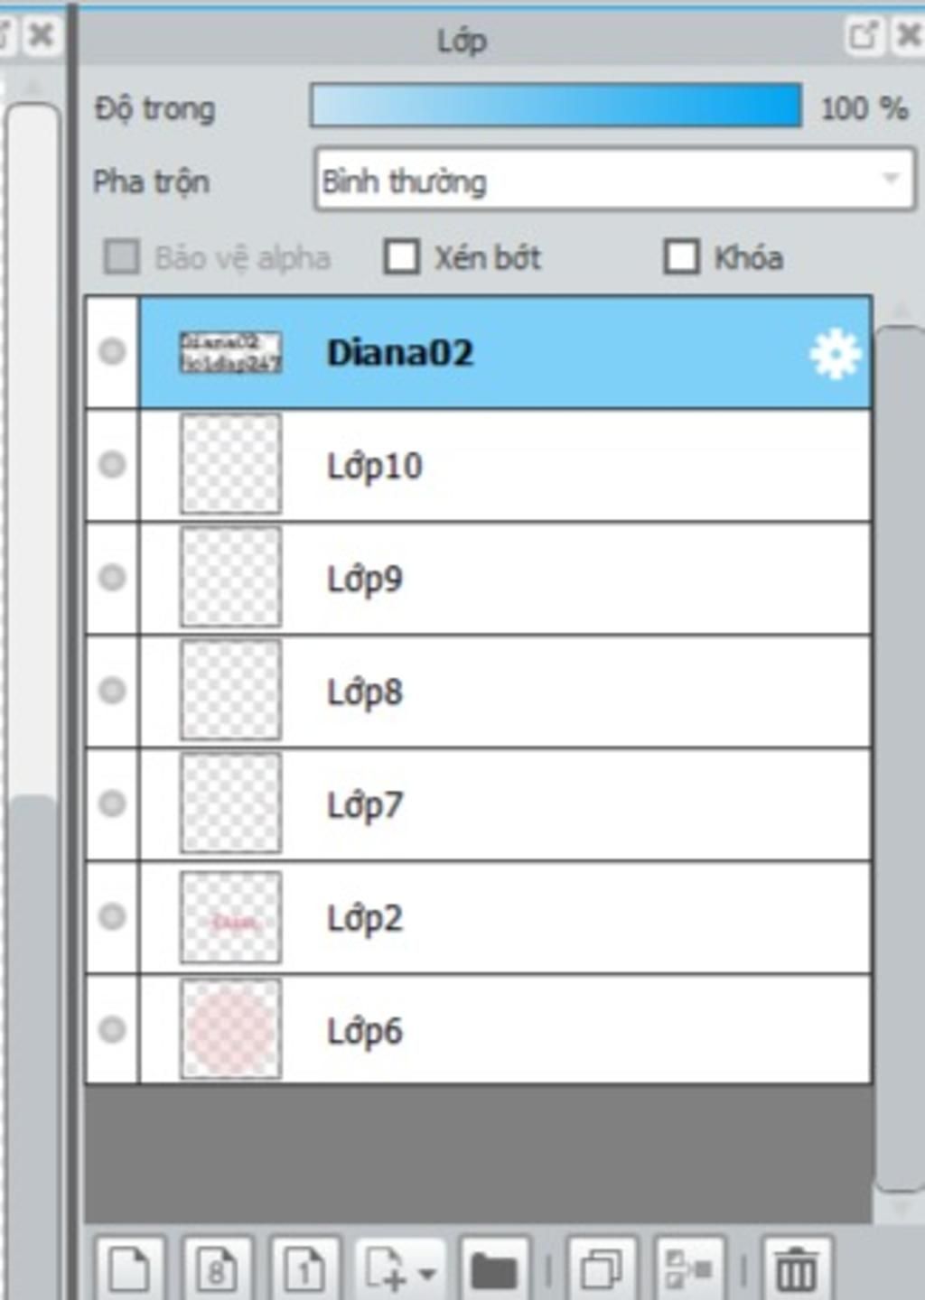Toggle visibility of Lớp10 layer
Screen dimensions: 925x1300
click(x=112, y=465)
